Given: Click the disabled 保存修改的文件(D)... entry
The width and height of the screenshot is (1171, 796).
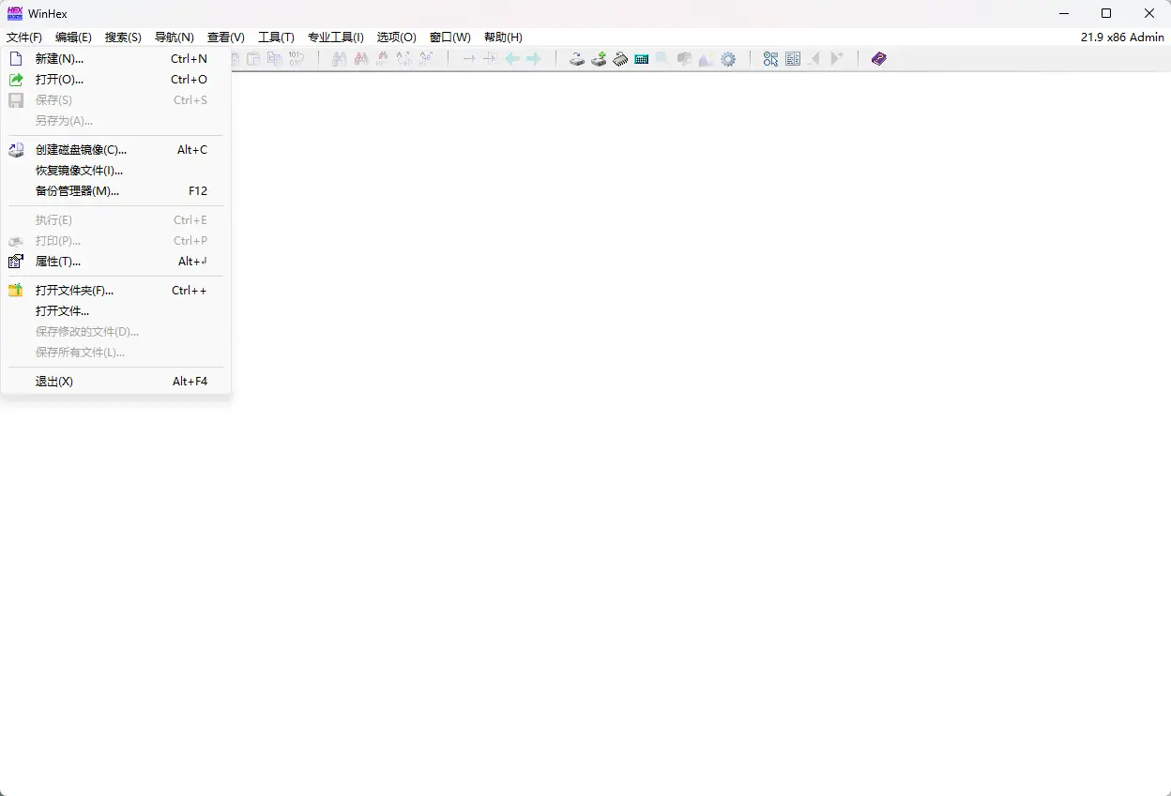Looking at the screenshot, I should click(x=115, y=332).
